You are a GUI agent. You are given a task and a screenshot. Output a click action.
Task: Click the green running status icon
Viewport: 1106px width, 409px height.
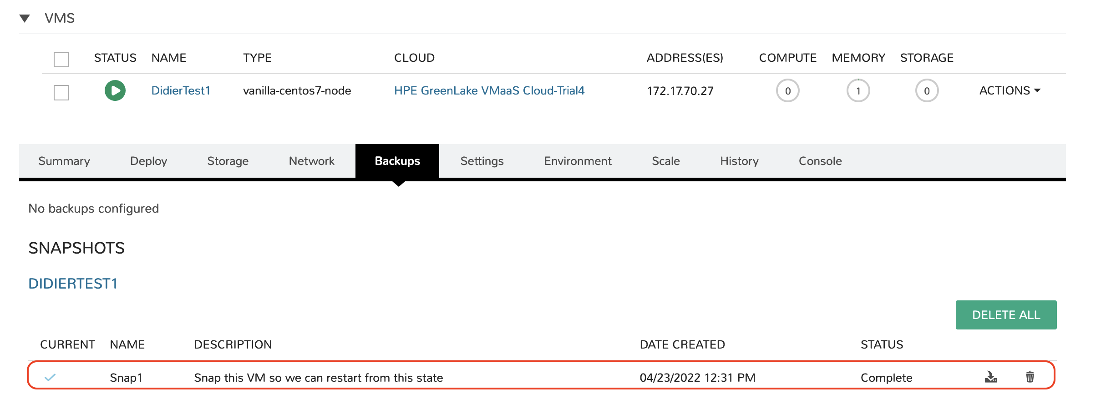pos(115,90)
